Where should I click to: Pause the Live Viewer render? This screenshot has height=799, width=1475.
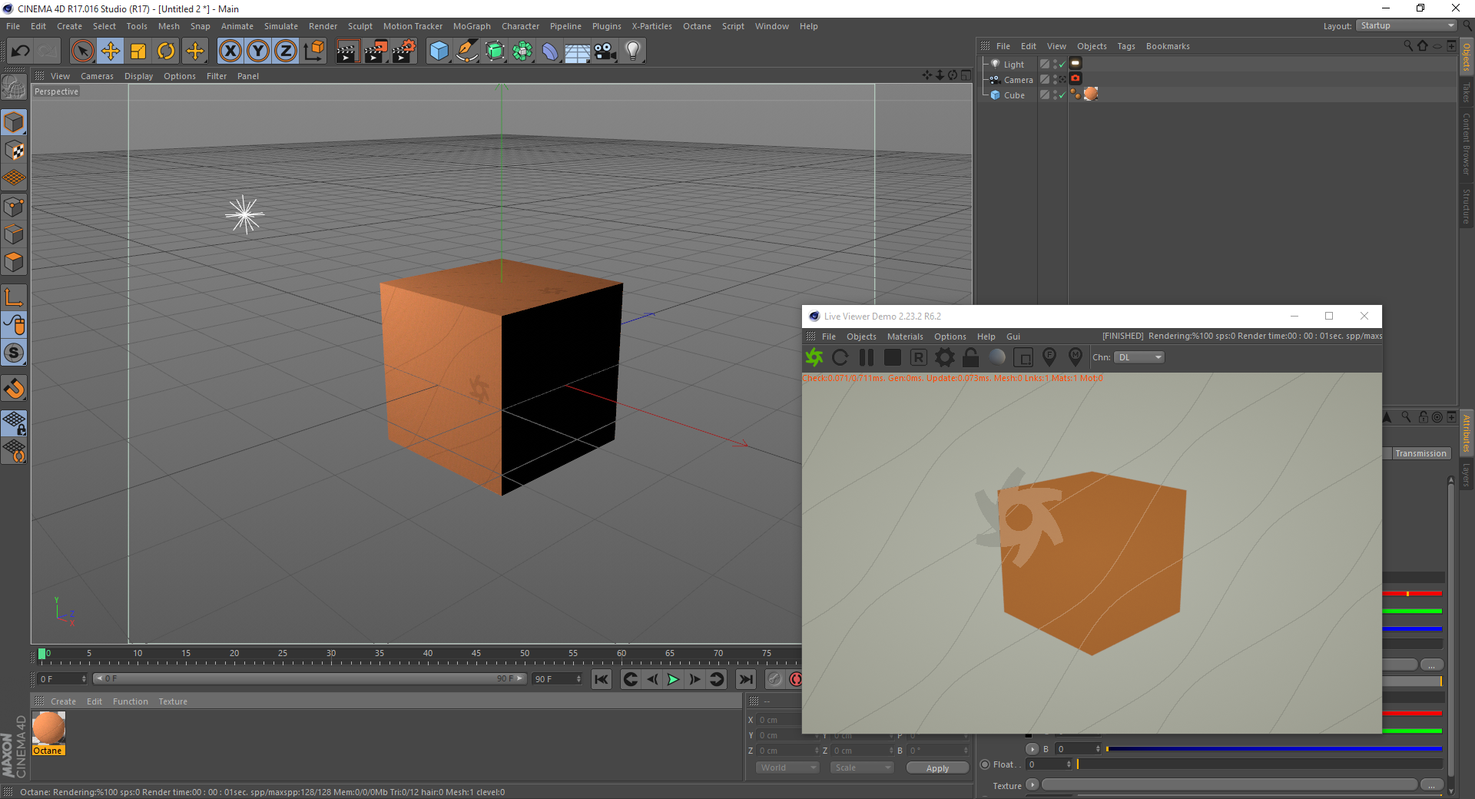(x=867, y=357)
